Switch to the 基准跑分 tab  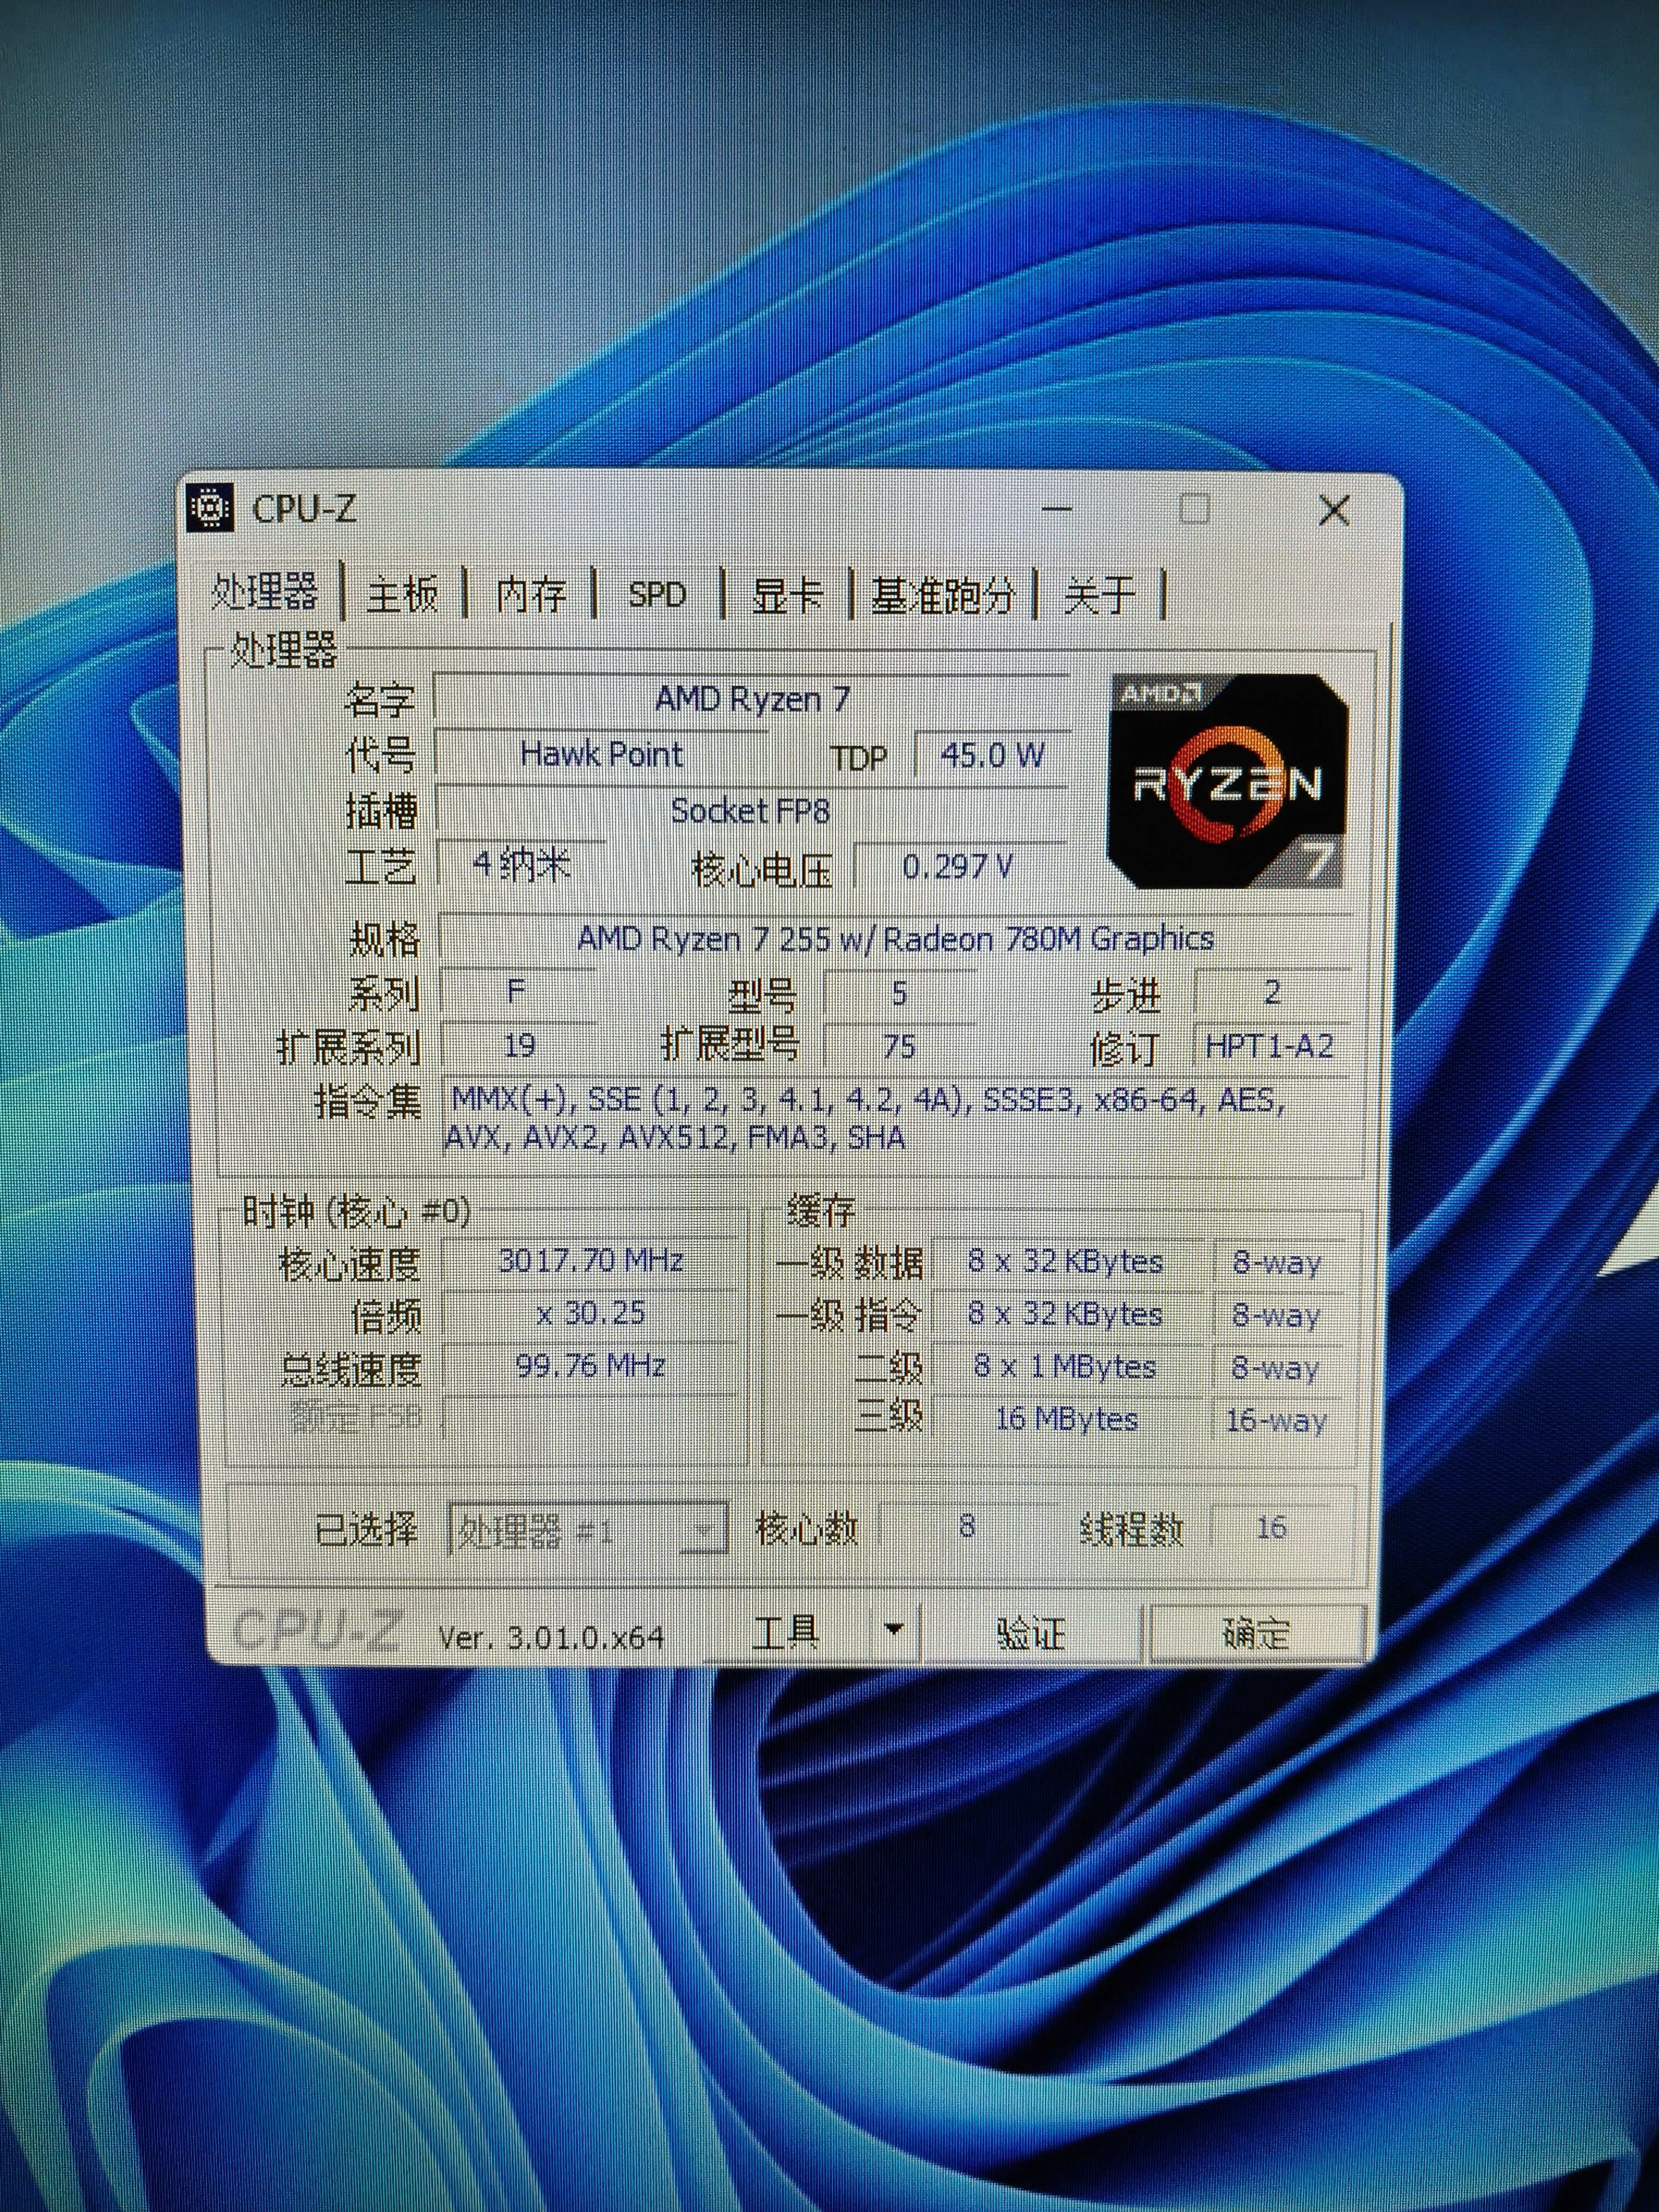coord(942,595)
